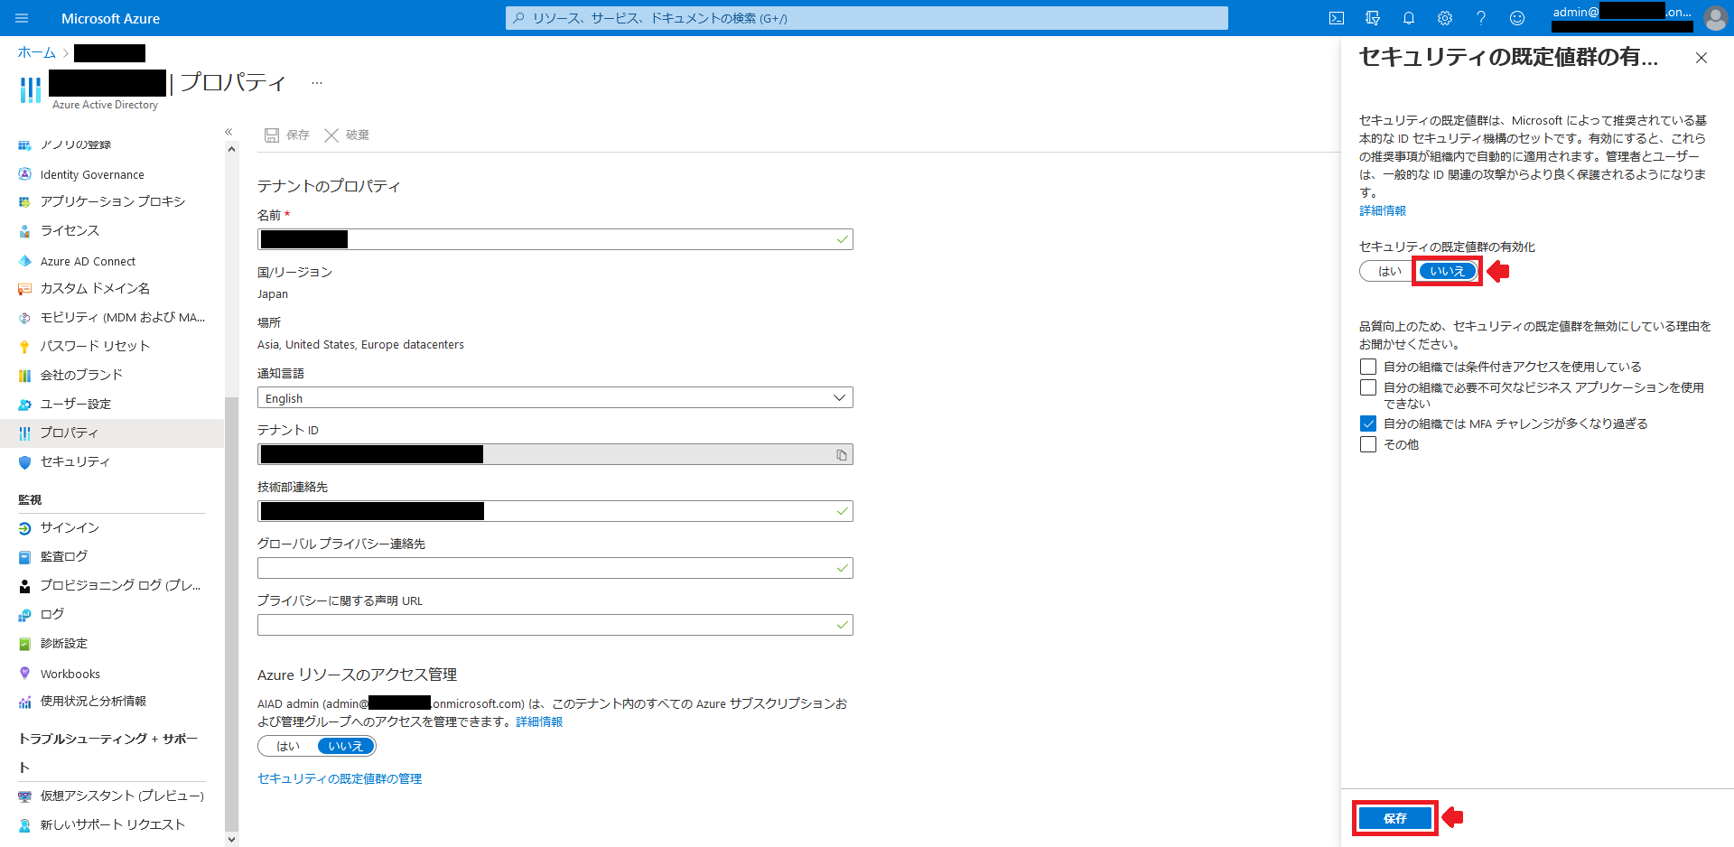Viewport: 1734px width, 847px height.
Task: Click the サインイン sidebar icon
Action: click(24, 528)
